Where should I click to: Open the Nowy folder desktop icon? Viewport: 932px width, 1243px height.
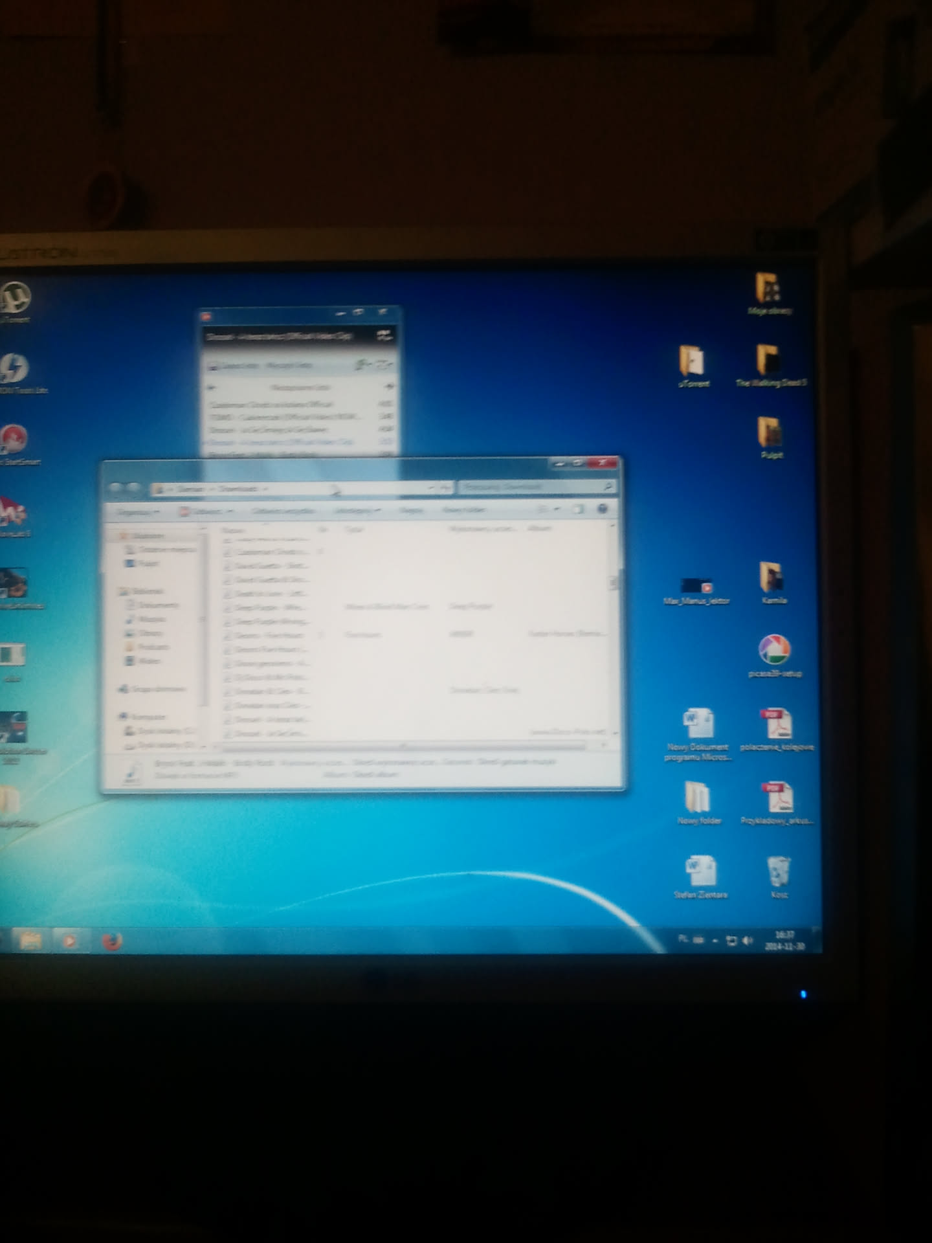(697, 797)
